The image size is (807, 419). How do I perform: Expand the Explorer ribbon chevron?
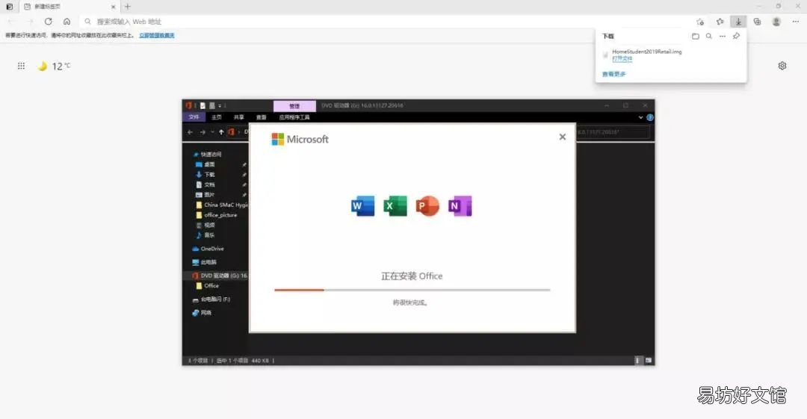tap(641, 117)
